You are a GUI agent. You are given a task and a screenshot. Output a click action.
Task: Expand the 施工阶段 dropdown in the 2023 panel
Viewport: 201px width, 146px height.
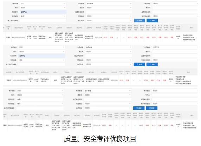(x=108, y=108)
